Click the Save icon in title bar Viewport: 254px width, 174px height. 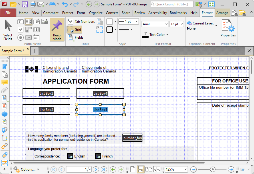(x=25, y=4)
